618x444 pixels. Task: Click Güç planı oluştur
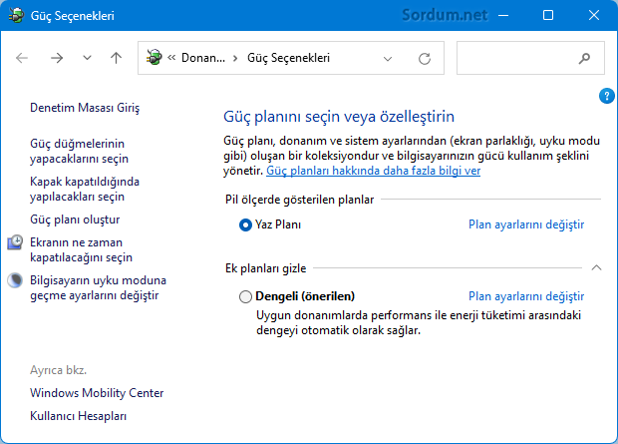[x=75, y=220]
